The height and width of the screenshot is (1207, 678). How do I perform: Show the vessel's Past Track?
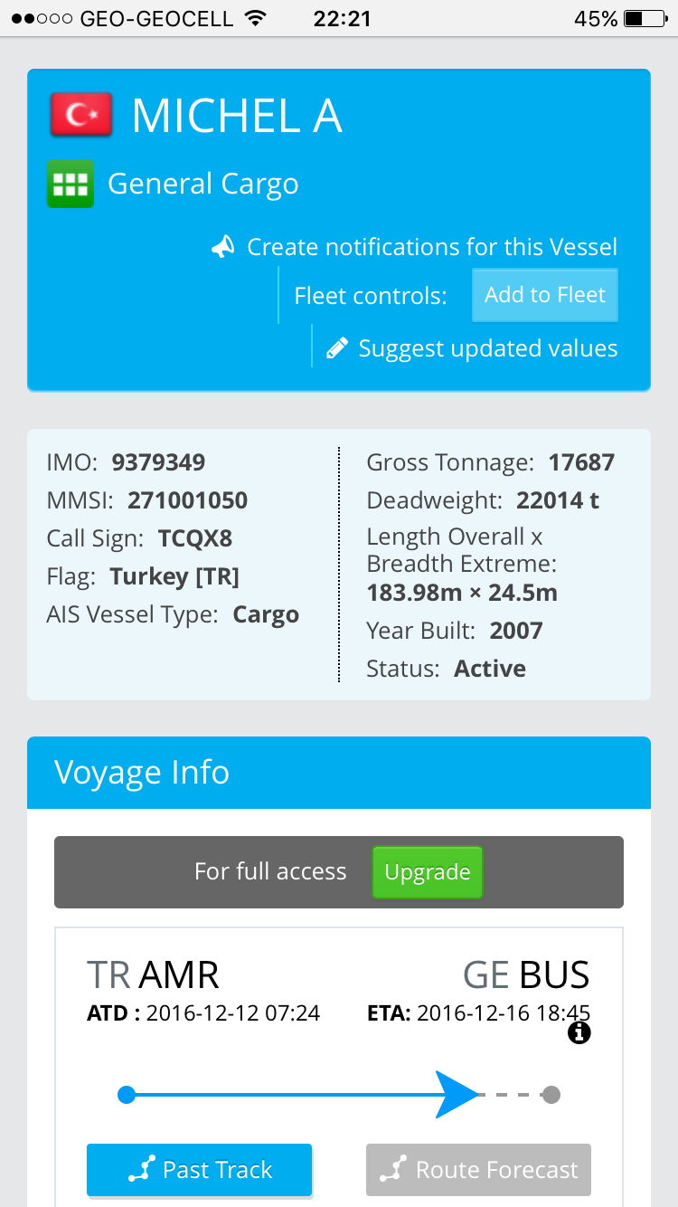click(x=199, y=1170)
